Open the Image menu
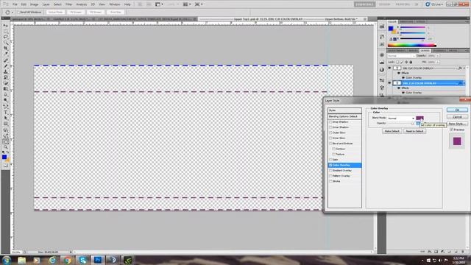Image resolution: width=471 pixels, height=265 pixels. [35, 4]
